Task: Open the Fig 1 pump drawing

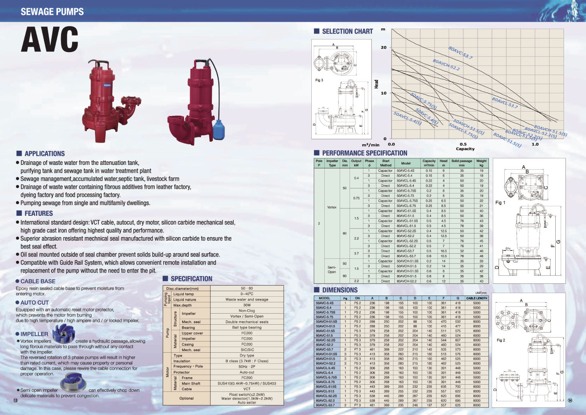Action: click(x=529, y=221)
